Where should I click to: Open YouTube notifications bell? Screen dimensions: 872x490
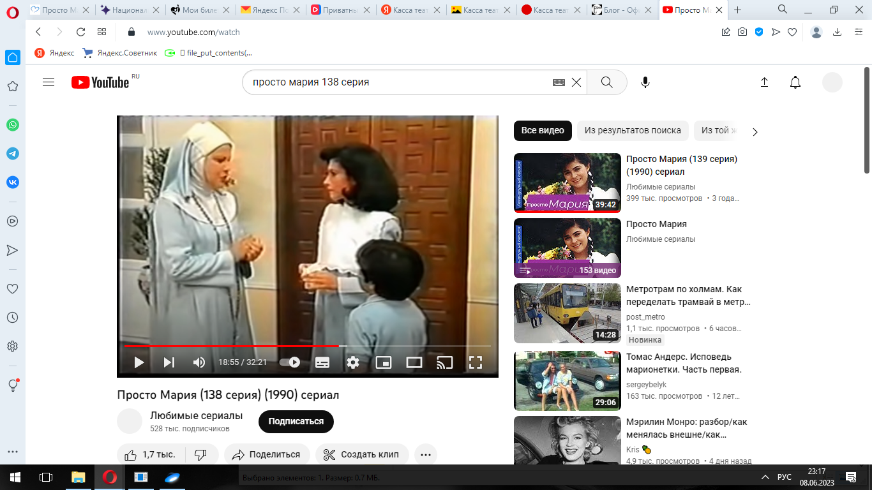point(795,82)
